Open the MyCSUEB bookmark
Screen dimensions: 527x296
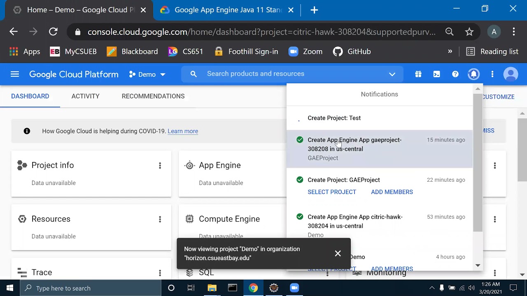[x=73, y=51]
